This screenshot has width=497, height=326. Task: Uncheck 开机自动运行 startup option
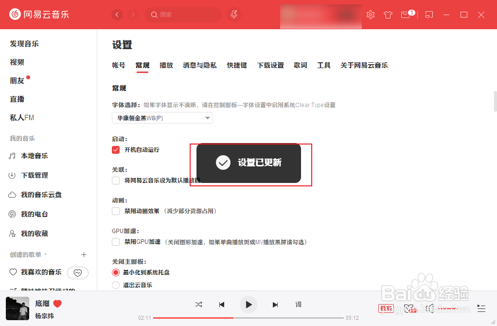[115, 150]
